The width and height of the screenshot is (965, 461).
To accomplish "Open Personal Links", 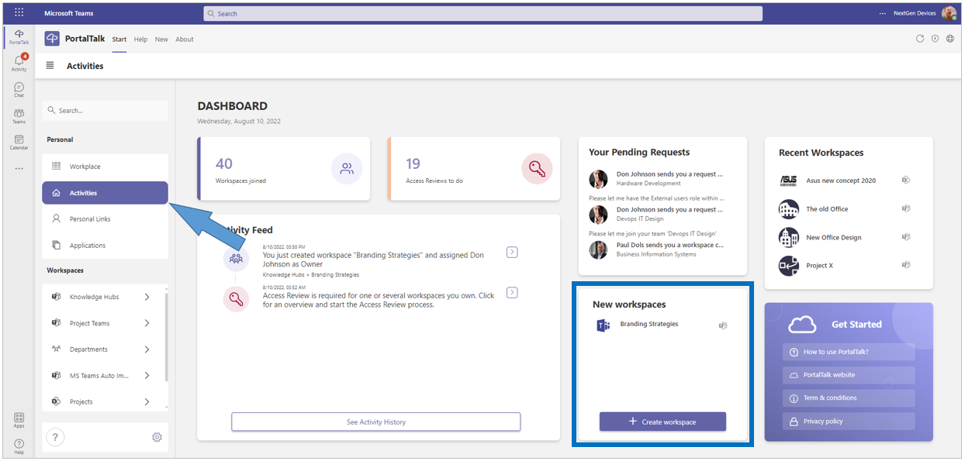I will [105, 219].
